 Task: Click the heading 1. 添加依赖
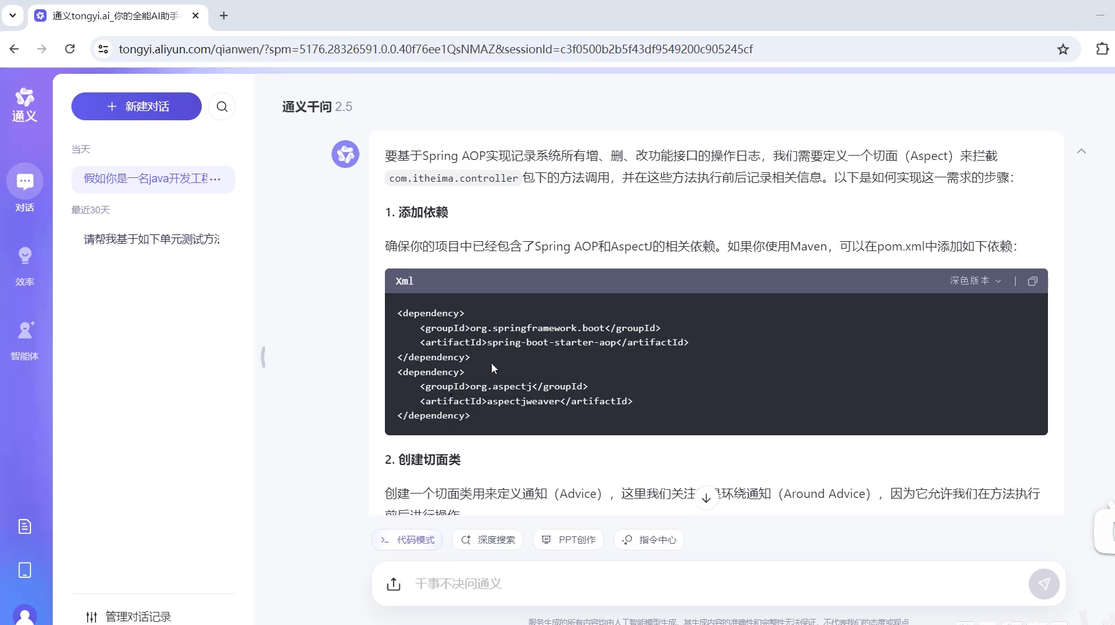pos(417,212)
